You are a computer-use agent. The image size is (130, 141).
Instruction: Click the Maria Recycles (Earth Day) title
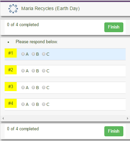point(50,9)
